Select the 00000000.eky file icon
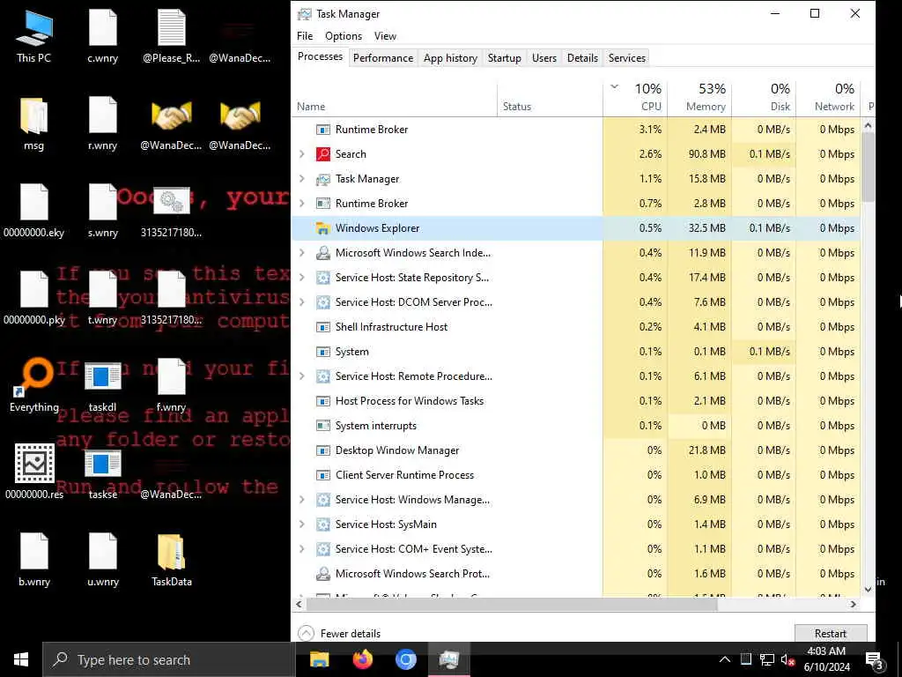The width and height of the screenshot is (902, 677). pos(33,212)
